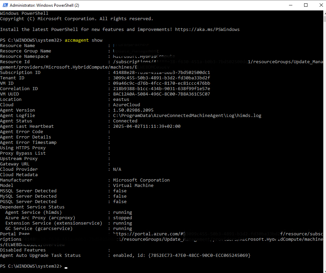Maximize the PowerShell window
326x273 pixels.
click(306, 5)
